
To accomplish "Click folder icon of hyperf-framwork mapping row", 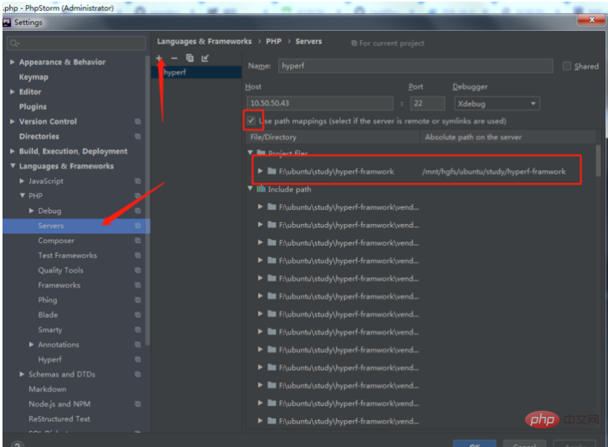I will (272, 171).
